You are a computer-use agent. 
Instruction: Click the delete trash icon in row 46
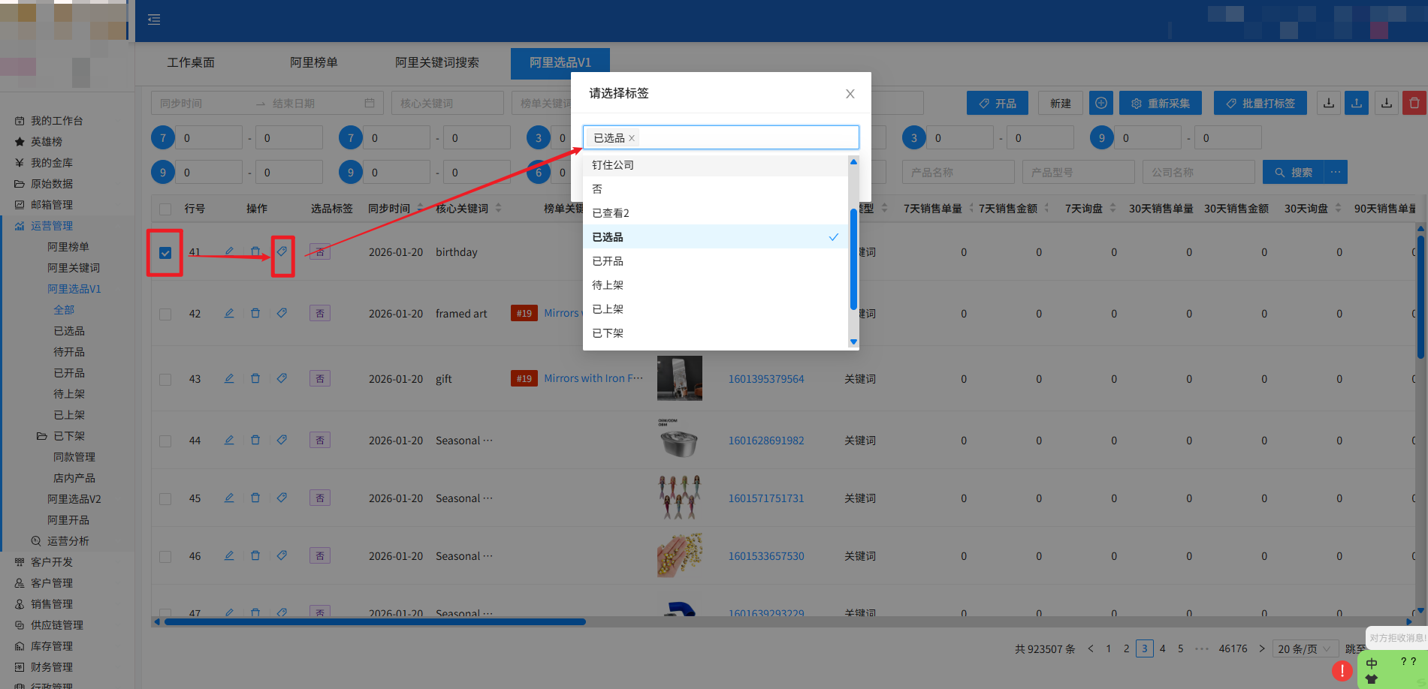tap(255, 555)
